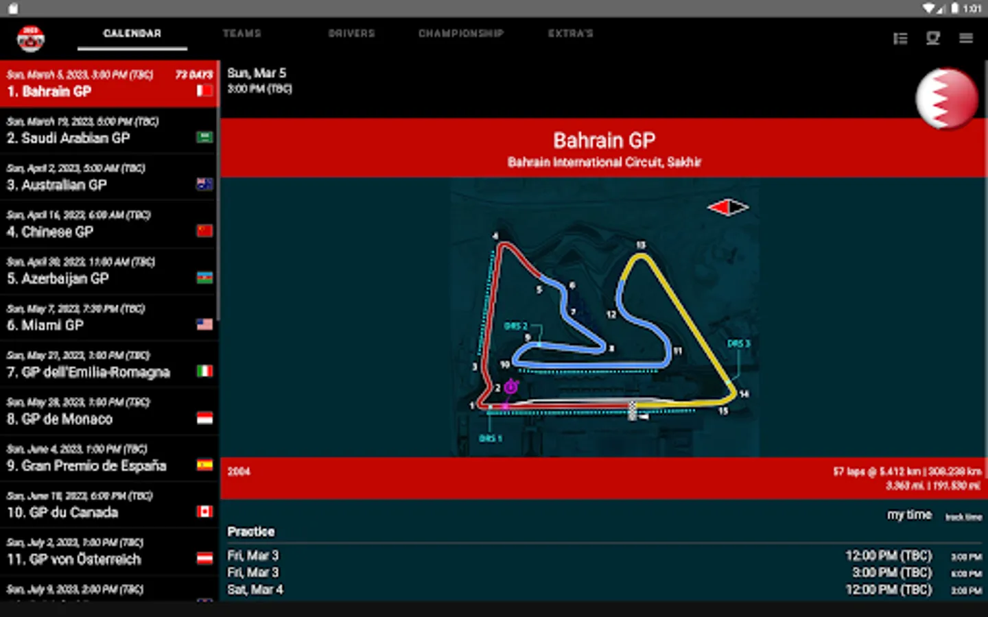The image size is (988, 617).
Task: Select the Bahrain GP race row
Action: click(108, 84)
